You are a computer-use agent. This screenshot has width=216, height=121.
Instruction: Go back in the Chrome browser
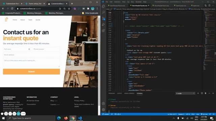[3, 9]
